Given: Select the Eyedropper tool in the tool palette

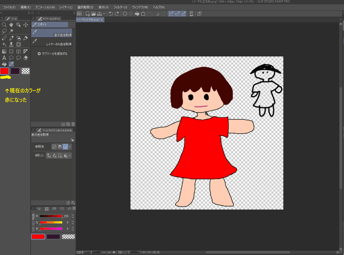Looking at the screenshot, I should pos(11,64).
